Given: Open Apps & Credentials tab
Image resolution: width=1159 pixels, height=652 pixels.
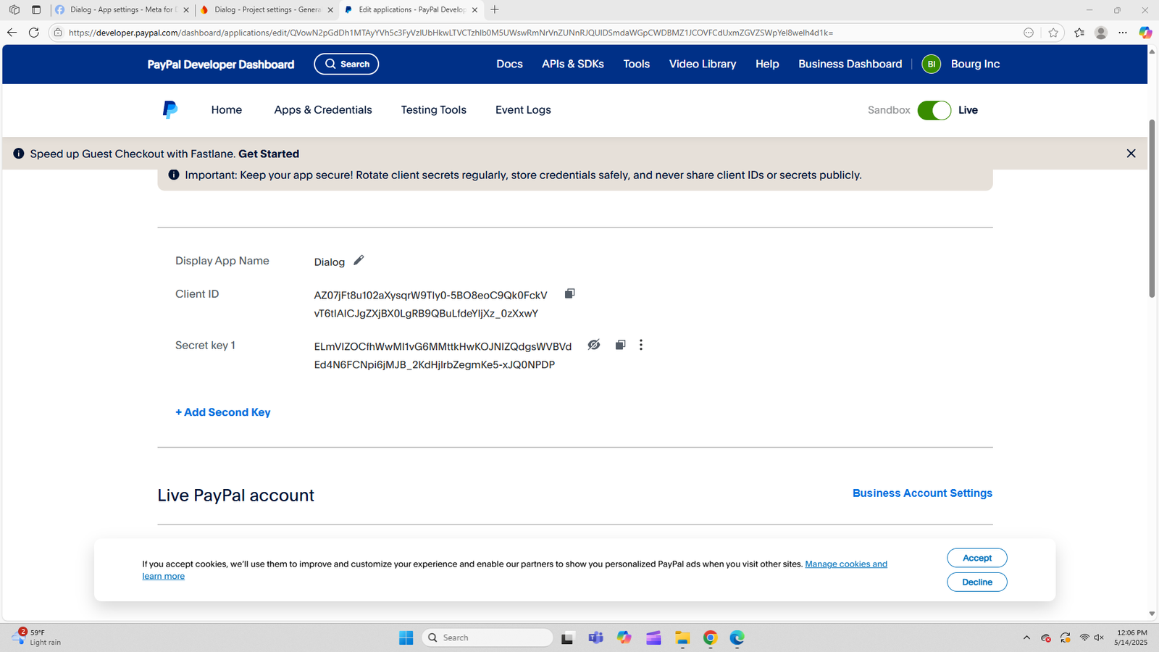Looking at the screenshot, I should [x=323, y=110].
